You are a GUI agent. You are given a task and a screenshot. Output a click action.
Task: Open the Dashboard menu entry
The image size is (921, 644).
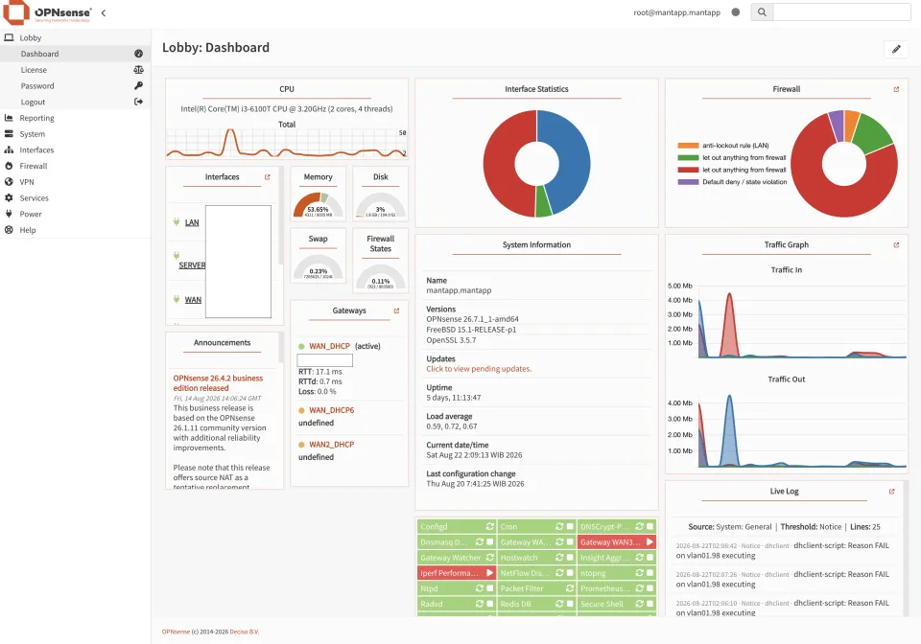[x=75, y=54]
